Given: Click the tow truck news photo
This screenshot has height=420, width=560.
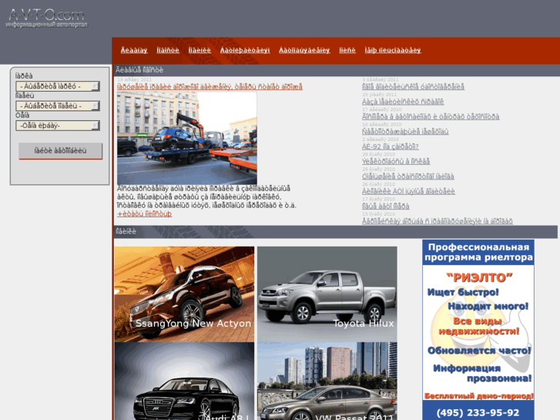Looking at the screenshot, I should coord(186,138).
